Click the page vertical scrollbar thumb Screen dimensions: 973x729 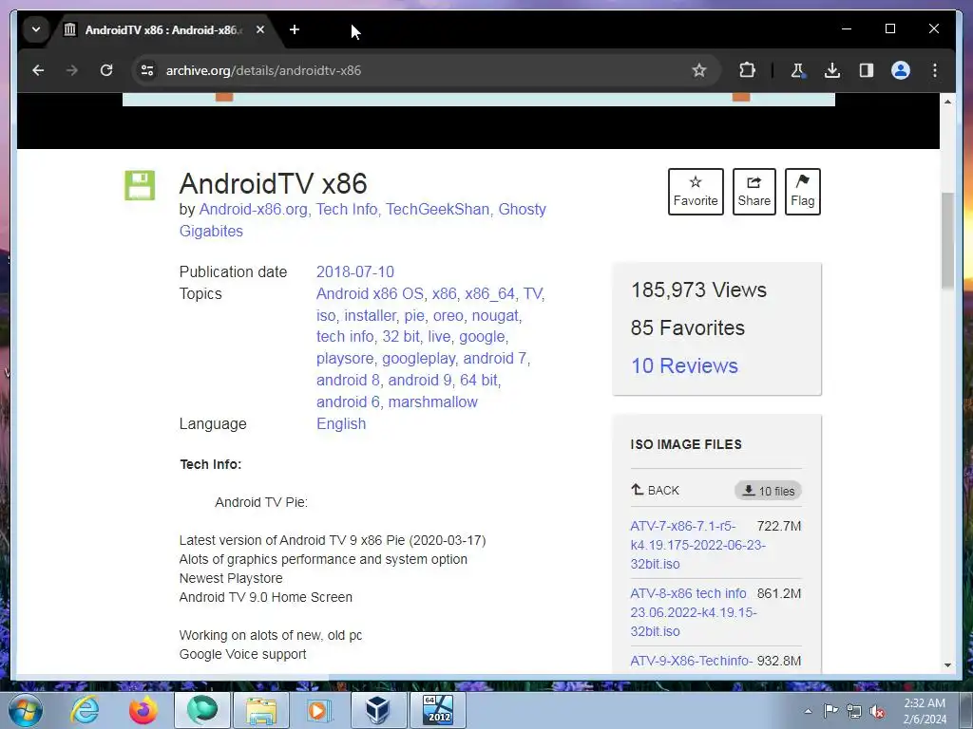click(x=947, y=240)
